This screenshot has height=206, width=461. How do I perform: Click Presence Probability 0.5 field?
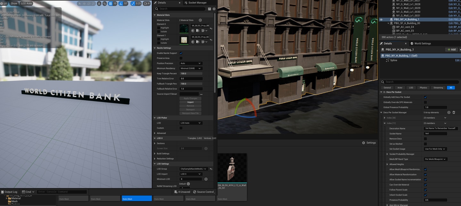(435, 200)
